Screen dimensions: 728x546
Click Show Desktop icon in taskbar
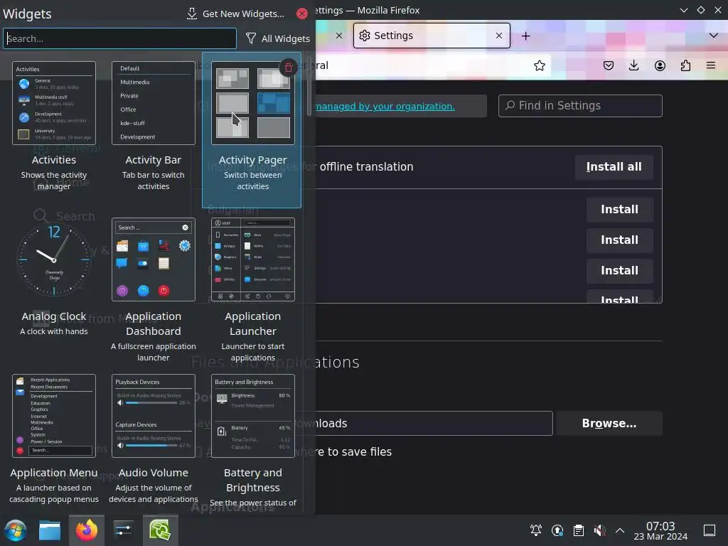(x=710, y=530)
